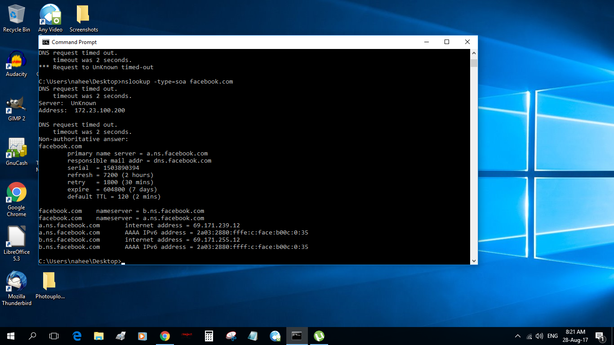
Task: Click the Command Prompt scrollbar down arrow
Action: point(474,261)
